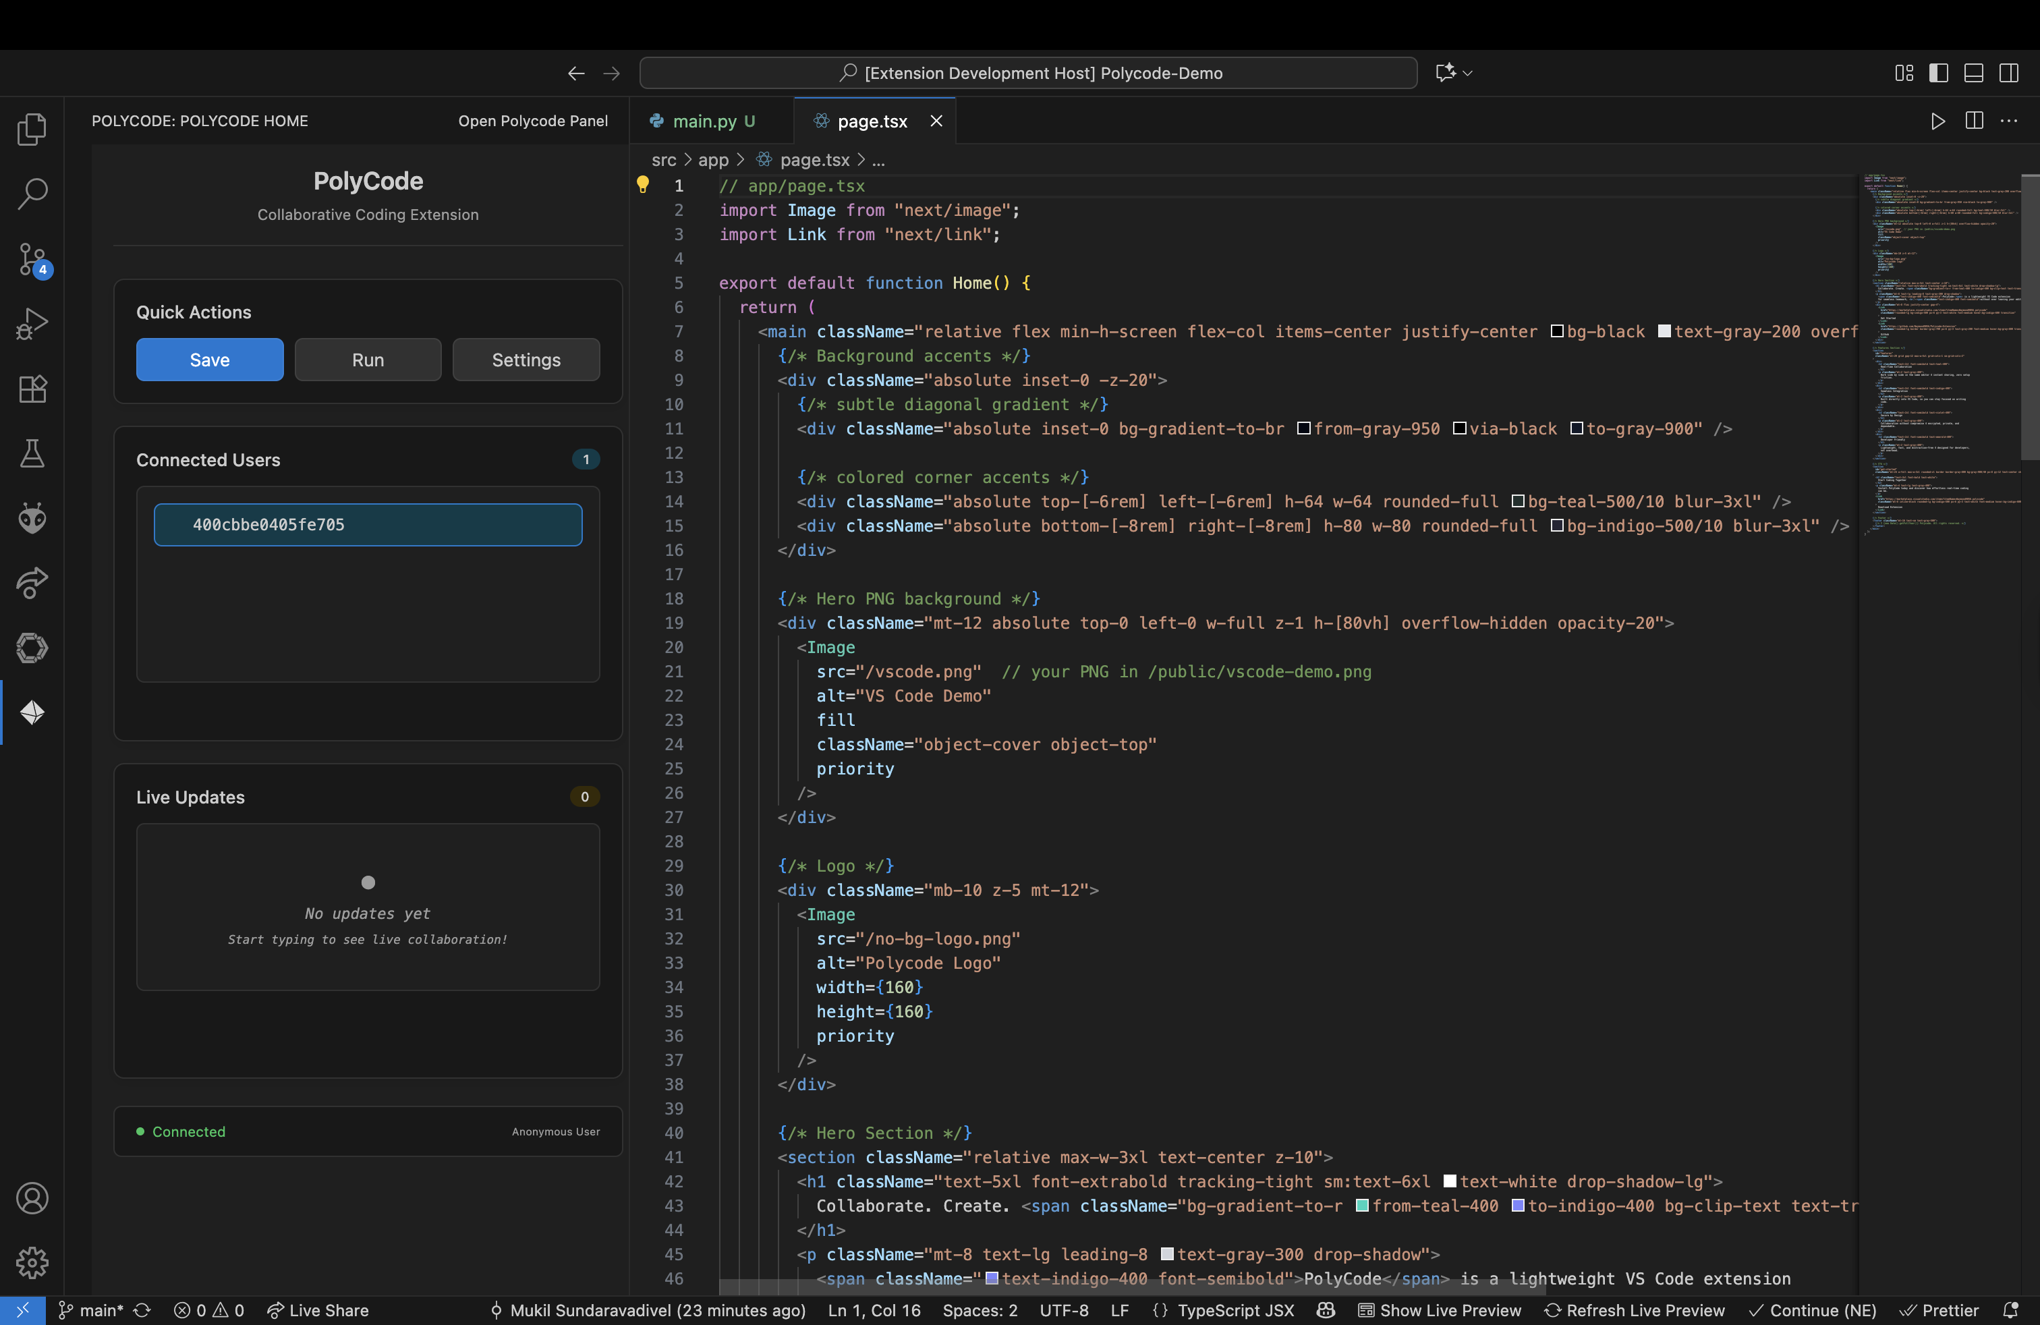Open the Search view icon
The height and width of the screenshot is (1325, 2040).
point(32,193)
